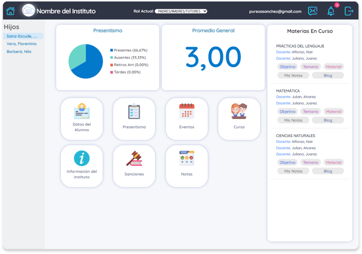This screenshot has width=362, height=254.
Task: Open Mis Notas for Matemática
Action: tap(293, 120)
